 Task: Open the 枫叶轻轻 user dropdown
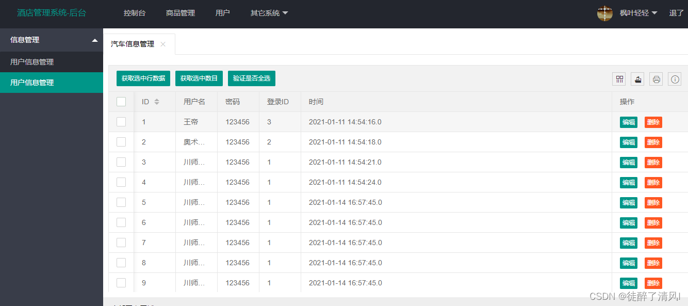coord(638,13)
